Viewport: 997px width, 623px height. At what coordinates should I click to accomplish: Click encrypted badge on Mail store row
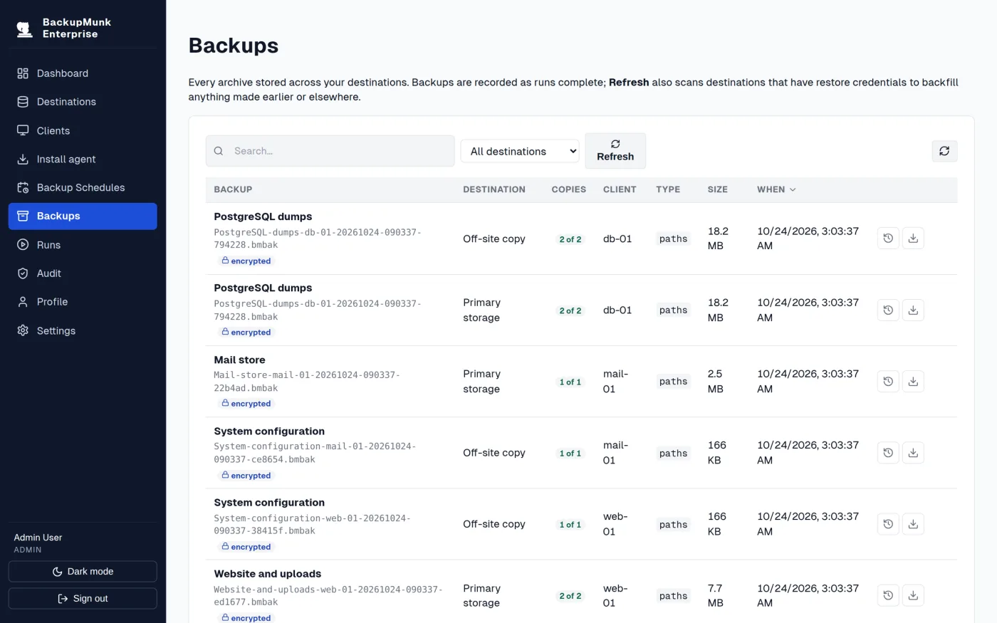[x=246, y=404]
